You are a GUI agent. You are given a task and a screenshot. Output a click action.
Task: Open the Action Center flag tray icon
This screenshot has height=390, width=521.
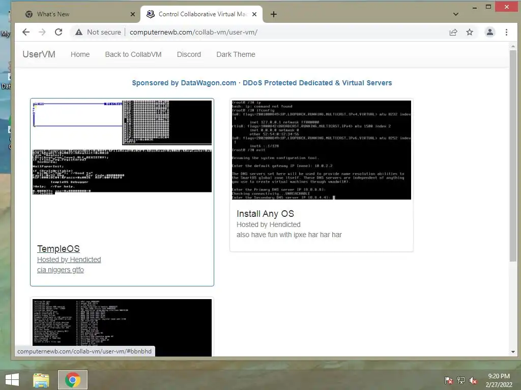(x=449, y=380)
